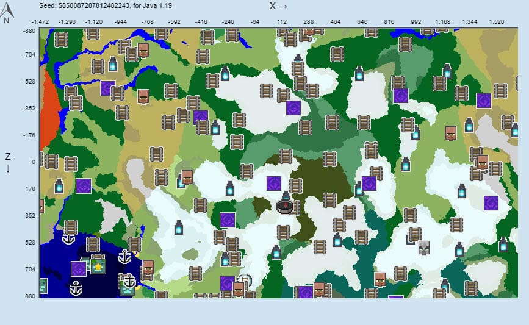The image size is (529, 325).
Task: Click the '528' Z axis tick label
Action: pos(31,242)
